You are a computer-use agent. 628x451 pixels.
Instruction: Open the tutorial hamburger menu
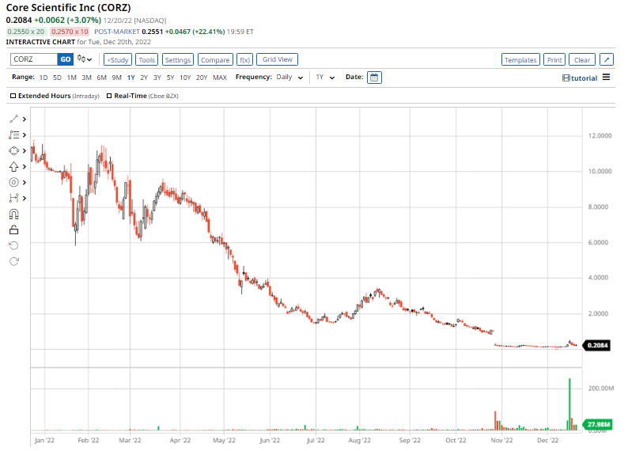point(606,77)
